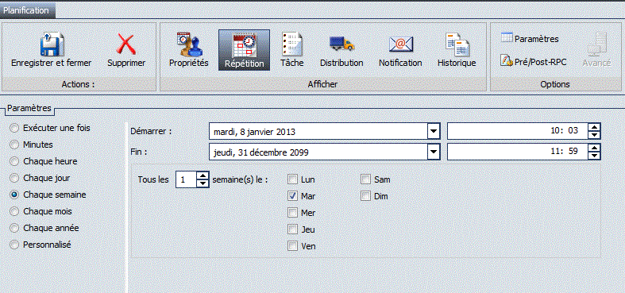Open the Tâche checklist icon
The width and height of the screenshot is (625, 293).
click(291, 44)
